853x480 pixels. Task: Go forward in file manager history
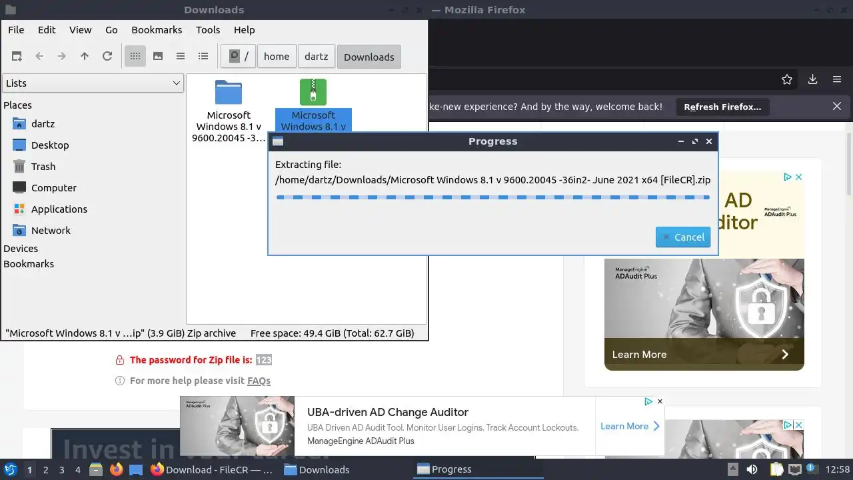[x=62, y=57]
